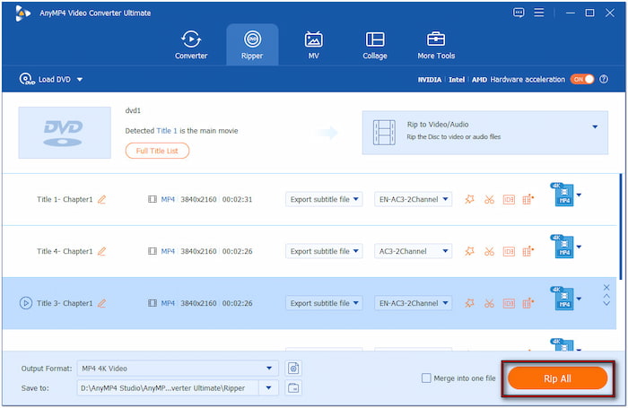Click the 4K MP4 format icon for Title 4
Image resolution: width=628 pixels, height=408 pixels.
click(563, 247)
